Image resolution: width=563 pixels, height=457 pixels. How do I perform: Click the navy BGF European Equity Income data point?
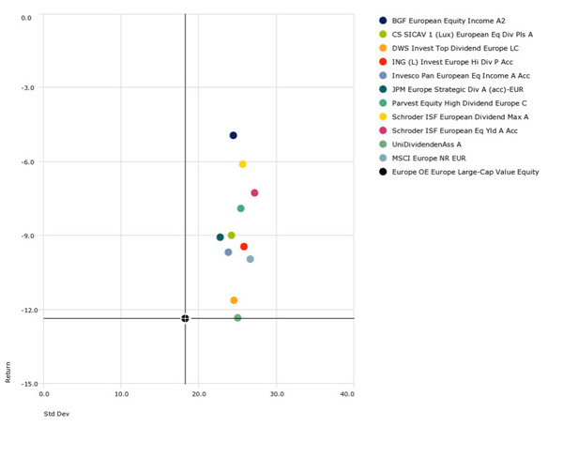point(234,136)
